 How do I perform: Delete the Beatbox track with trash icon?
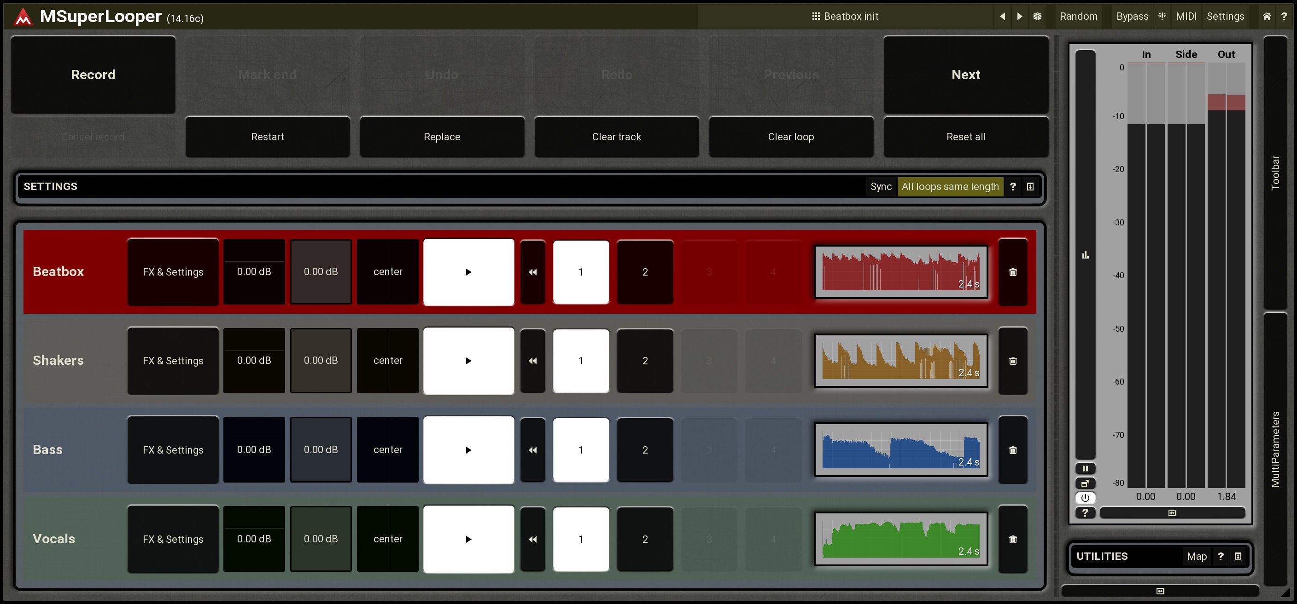(1012, 272)
